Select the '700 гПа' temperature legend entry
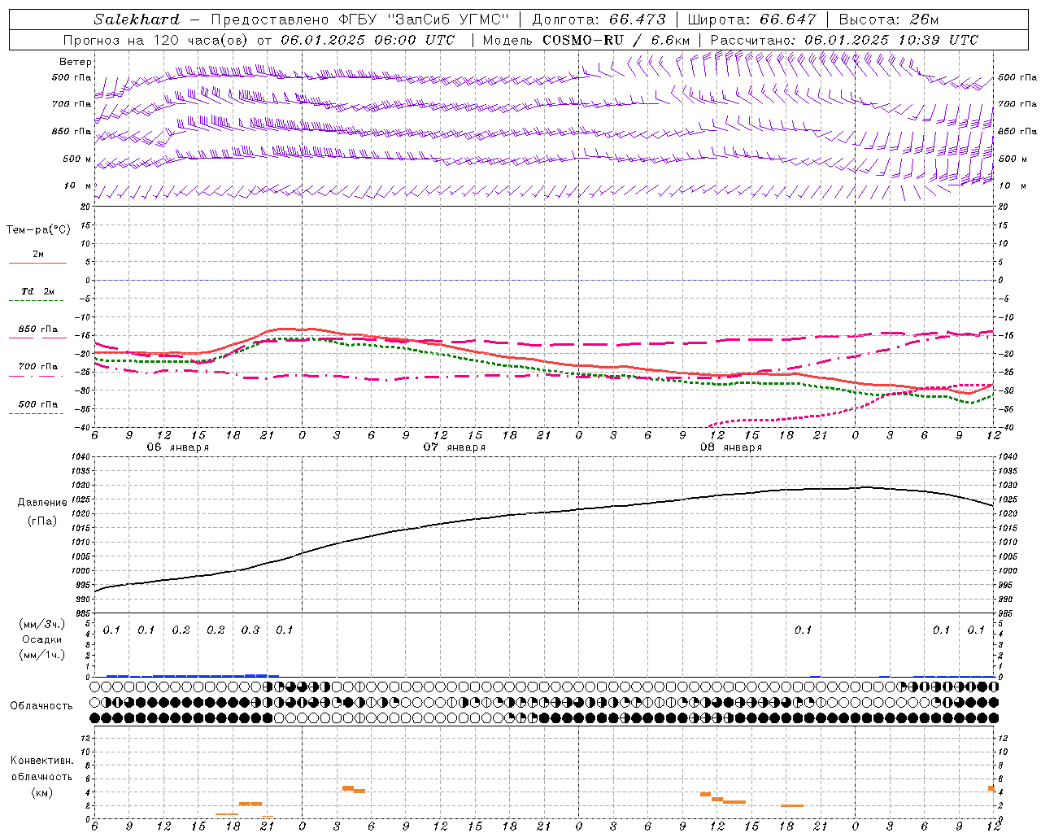1041x833 pixels. pyautogui.click(x=38, y=366)
